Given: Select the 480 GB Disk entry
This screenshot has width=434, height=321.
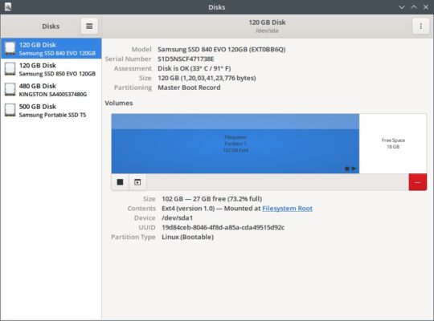Looking at the screenshot, I should pos(51,90).
